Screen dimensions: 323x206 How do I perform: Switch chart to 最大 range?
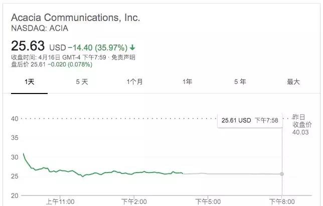coord(293,81)
